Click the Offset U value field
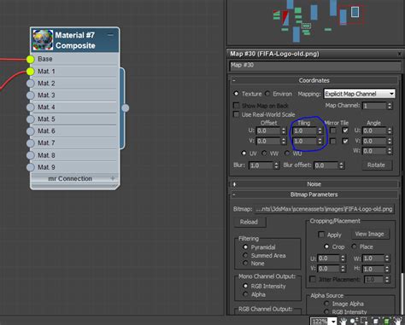Viewport: 405px width, 325px height. pos(268,131)
